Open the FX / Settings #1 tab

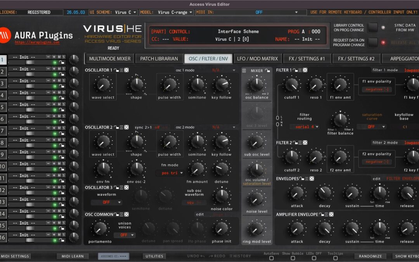coord(306,59)
